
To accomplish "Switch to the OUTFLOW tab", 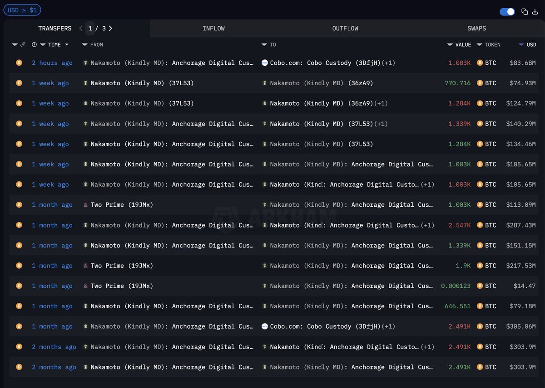I will (345, 28).
